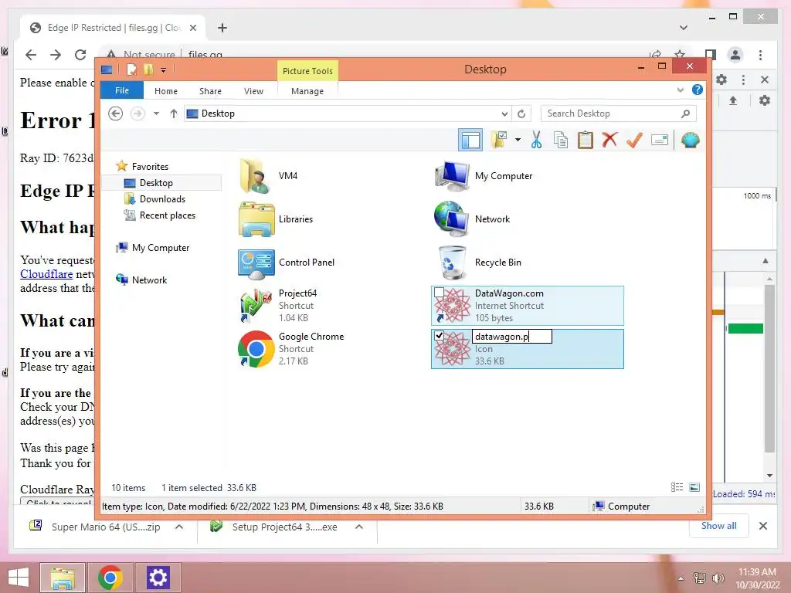Follow the Cloudflare link on the page
The height and width of the screenshot is (593, 791).
(46, 274)
